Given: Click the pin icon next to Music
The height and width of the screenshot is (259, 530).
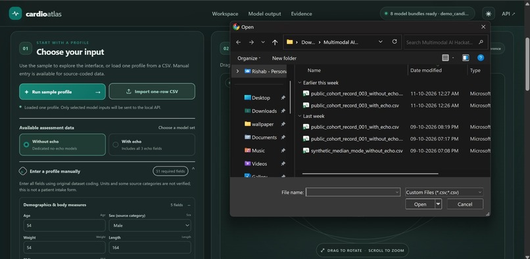Looking at the screenshot, I should [283, 151].
